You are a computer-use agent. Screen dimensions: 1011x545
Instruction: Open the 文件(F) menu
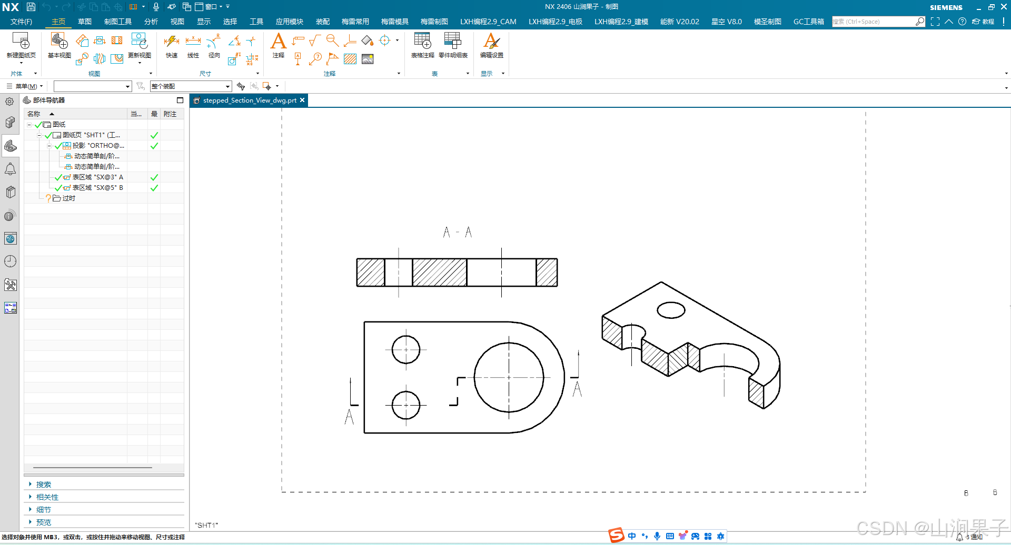[21, 22]
